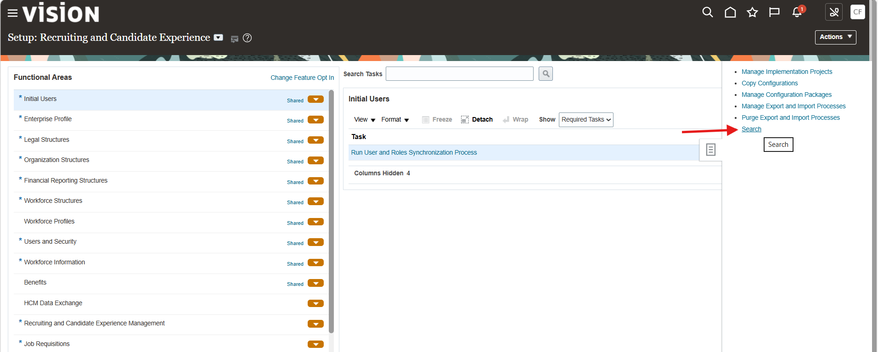This screenshot has height=352, width=878.
Task: Click Change Feature Opt In link
Action: pos(302,78)
